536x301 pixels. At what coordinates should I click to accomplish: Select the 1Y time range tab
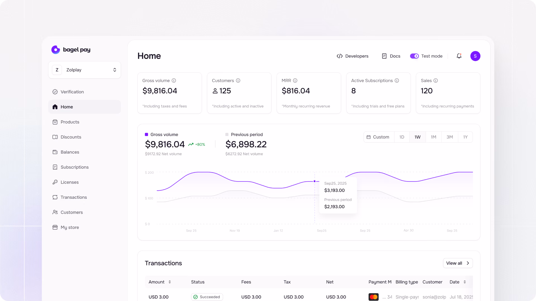[465, 137]
